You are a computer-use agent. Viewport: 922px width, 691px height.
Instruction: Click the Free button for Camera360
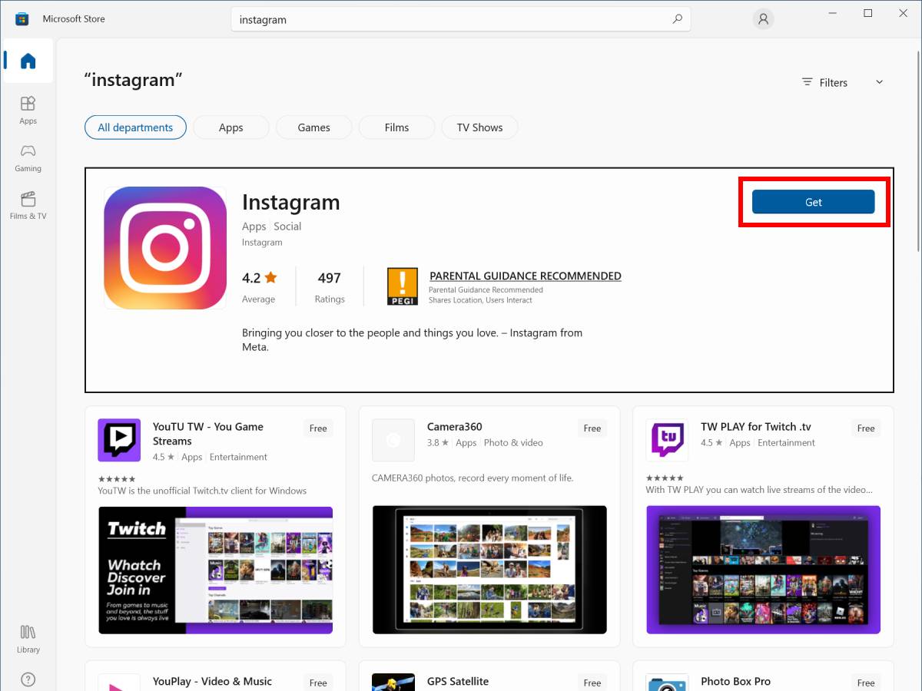(592, 428)
